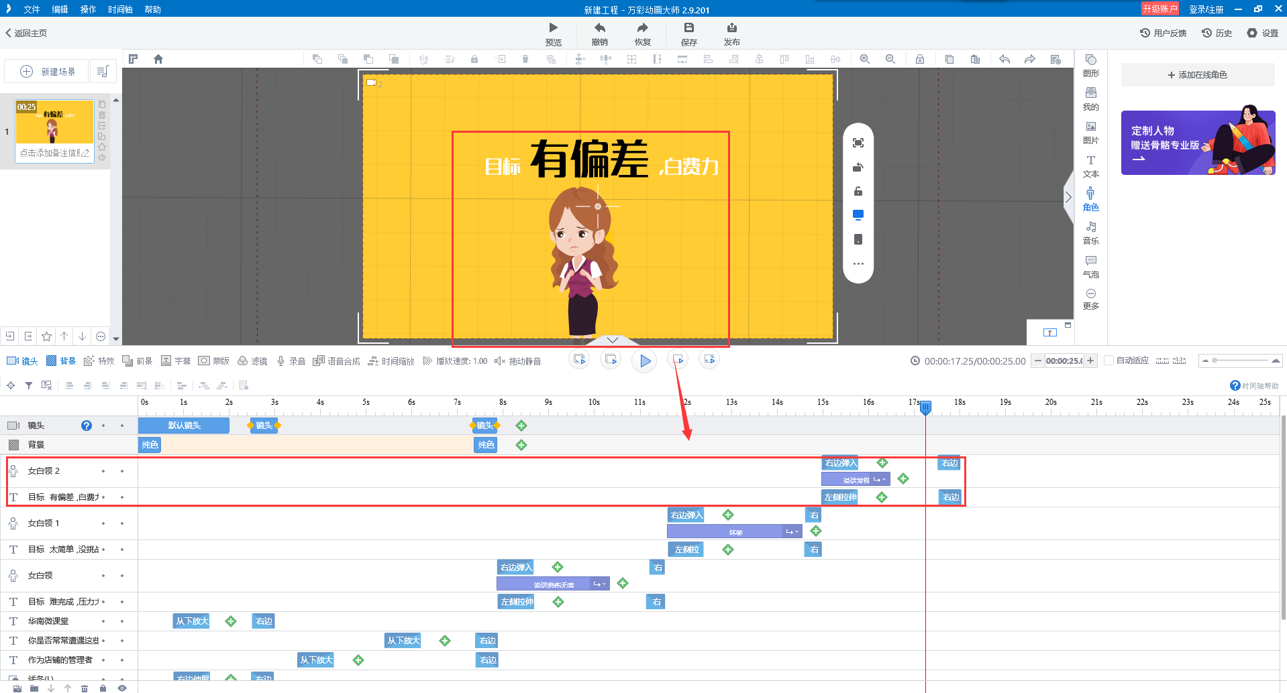Open the 角色 characters panel
The width and height of the screenshot is (1287, 693).
[x=1091, y=199]
